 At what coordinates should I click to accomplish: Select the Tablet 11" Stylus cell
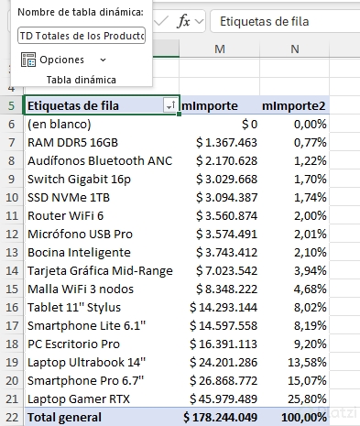tap(102, 307)
